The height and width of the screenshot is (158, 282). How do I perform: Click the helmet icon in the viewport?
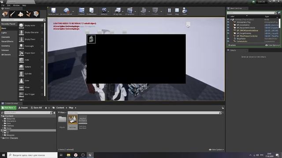[x=91, y=39]
